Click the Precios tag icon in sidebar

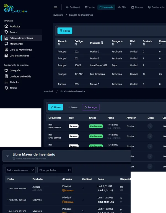point(6,32)
